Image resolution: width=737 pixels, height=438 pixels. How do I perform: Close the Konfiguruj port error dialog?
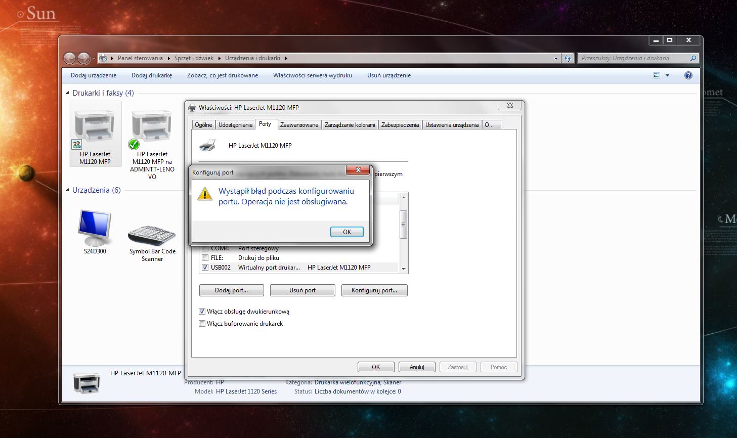click(x=358, y=170)
